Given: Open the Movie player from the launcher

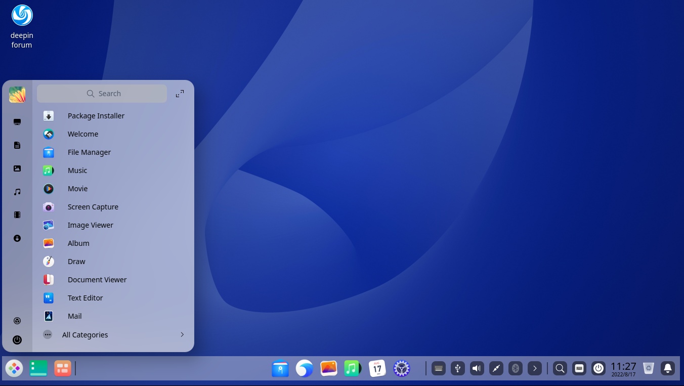Looking at the screenshot, I should pos(77,189).
